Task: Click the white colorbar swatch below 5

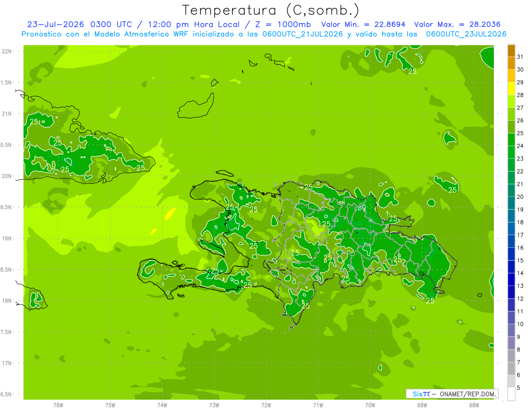Action: [511, 394]
